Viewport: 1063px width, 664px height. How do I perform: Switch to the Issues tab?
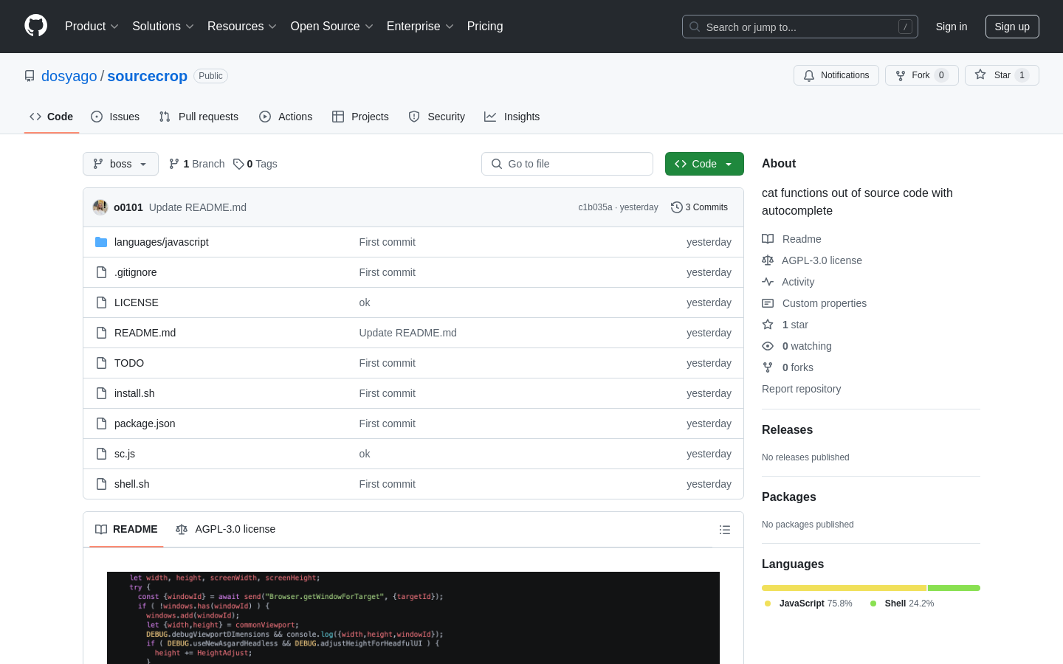[115, 117]
